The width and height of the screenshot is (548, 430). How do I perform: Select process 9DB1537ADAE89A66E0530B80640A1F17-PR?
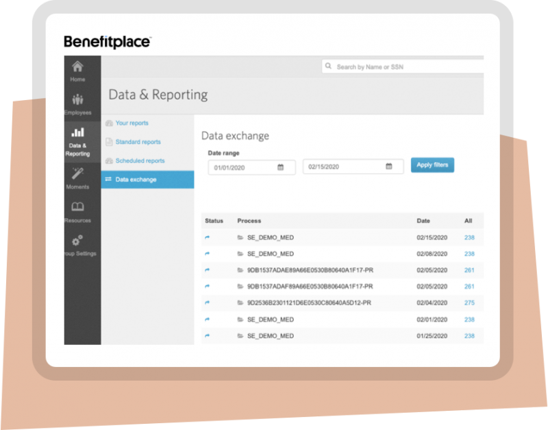tap(310, 270)
